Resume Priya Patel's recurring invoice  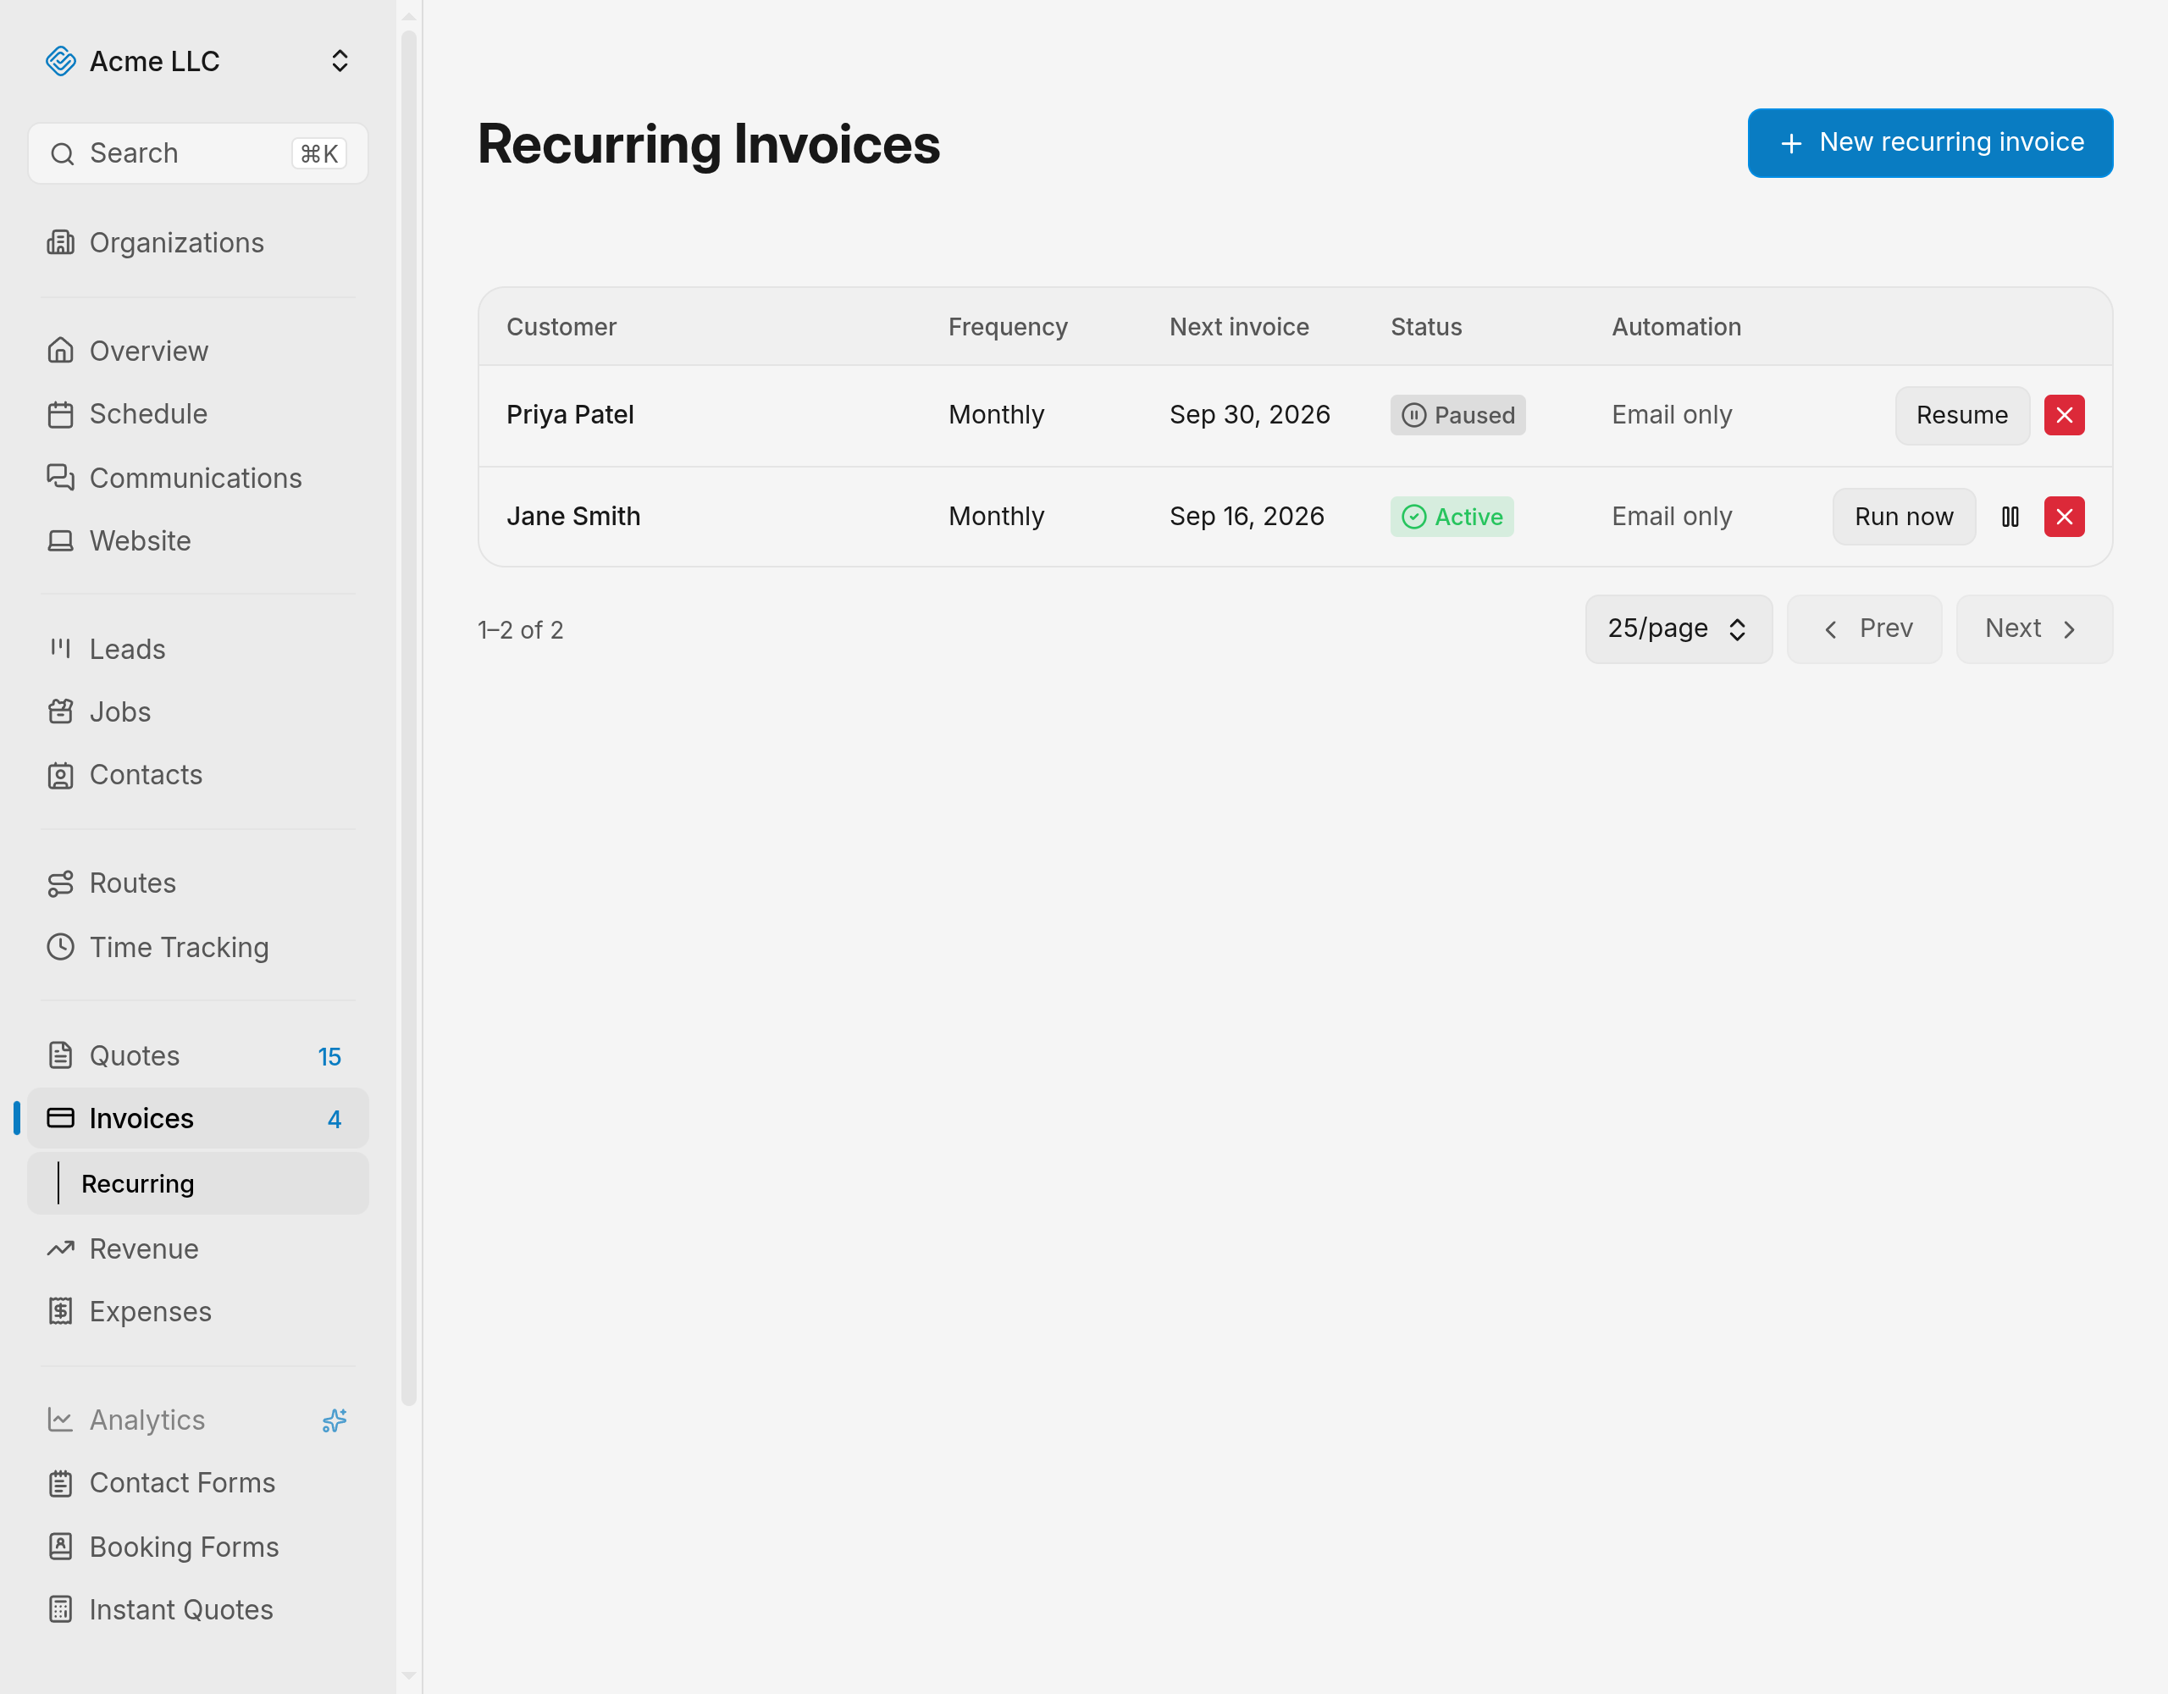(1961, 415)
